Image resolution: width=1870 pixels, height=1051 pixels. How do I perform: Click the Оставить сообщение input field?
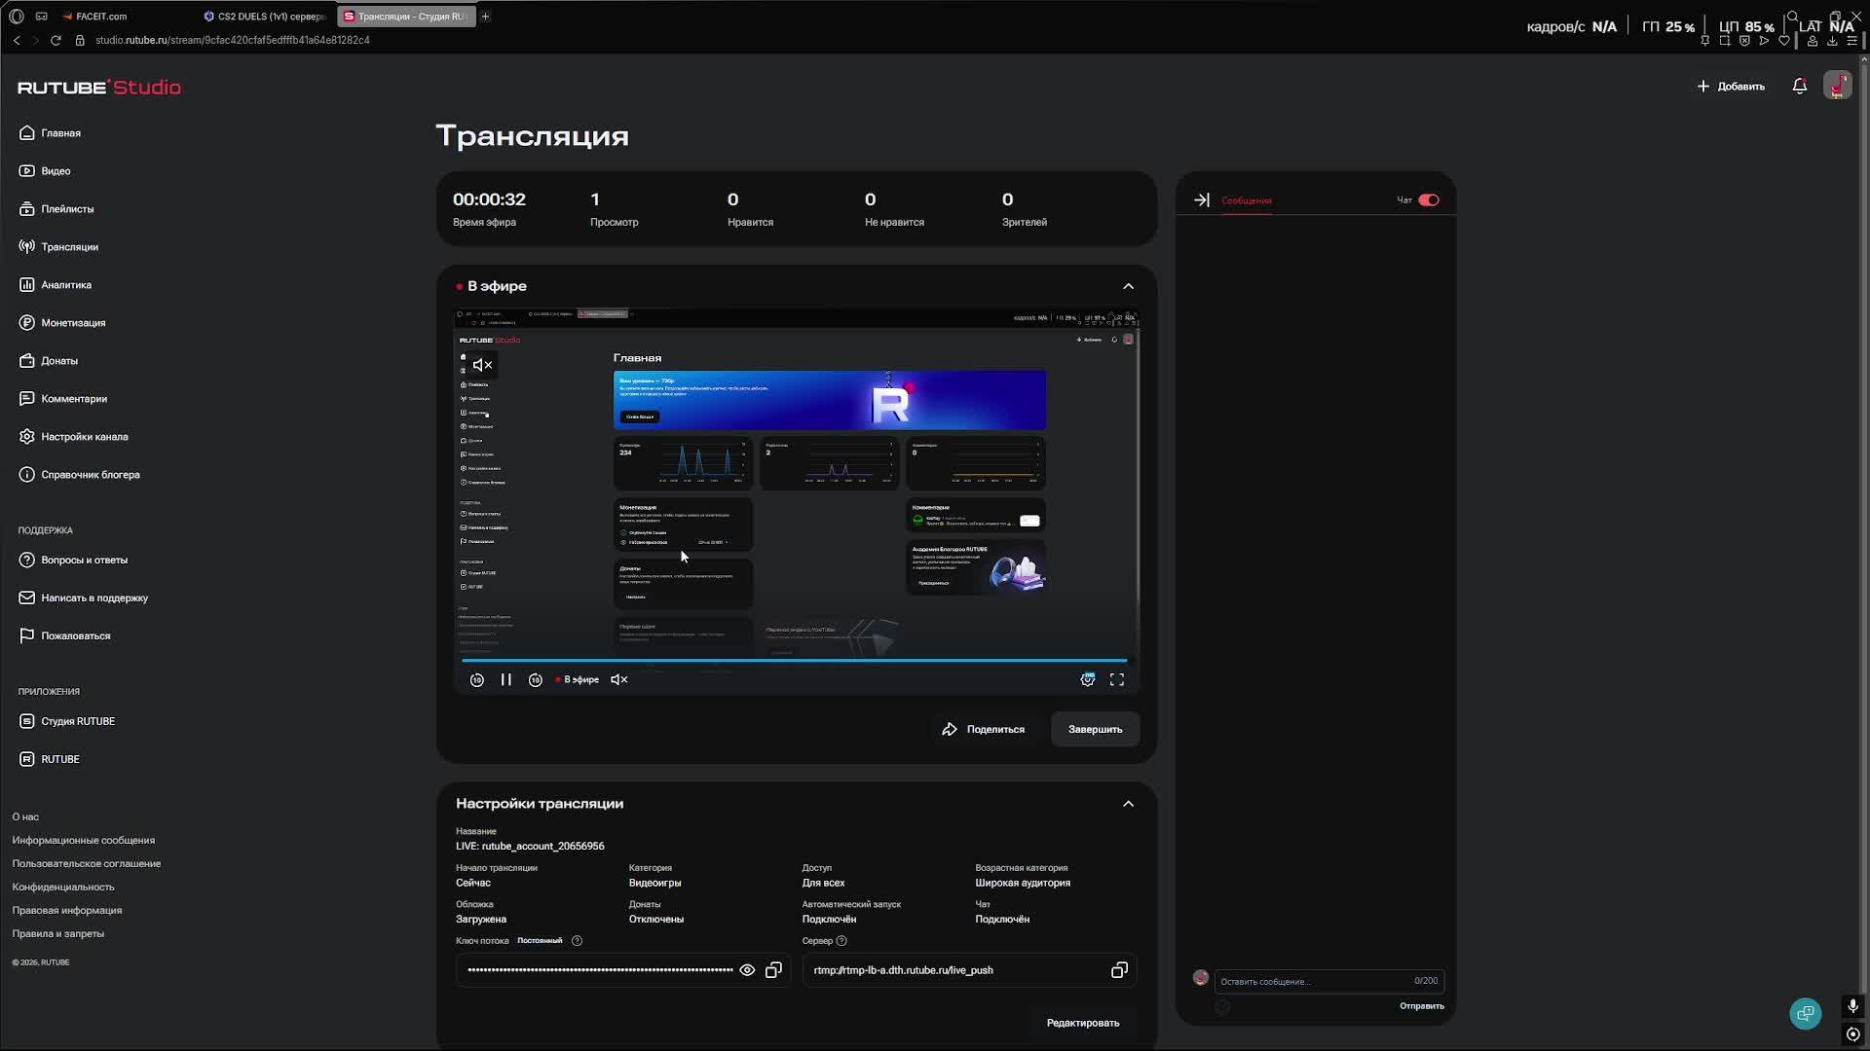click(1295, 981)
